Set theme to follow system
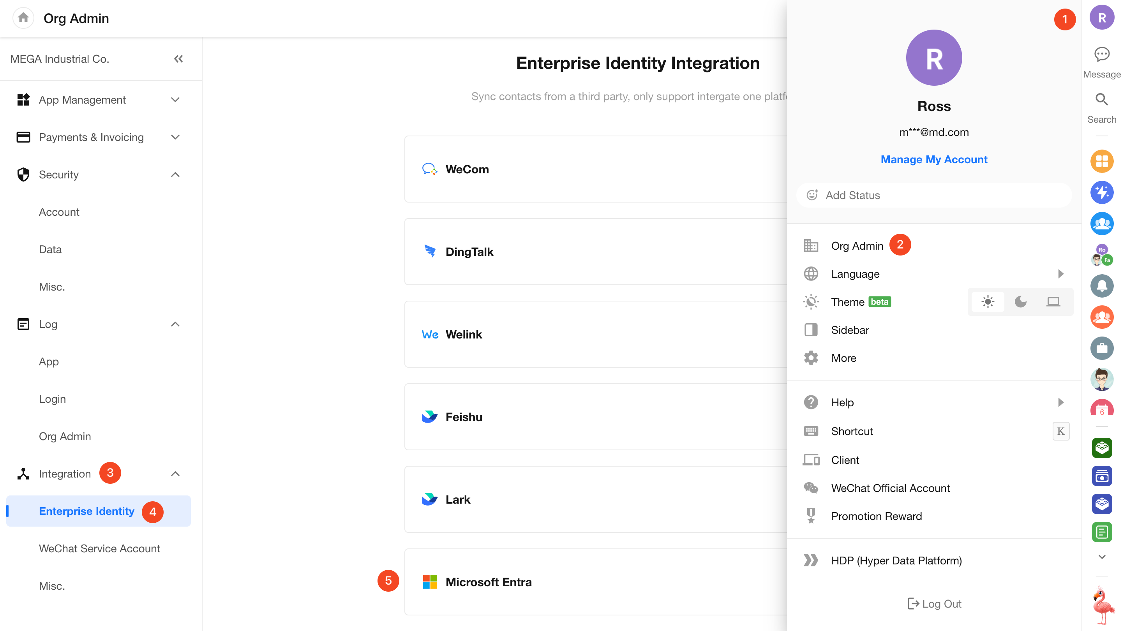Image resolution: width=1122 pixels, height=631 pixels. click(x=1053, y=302)
